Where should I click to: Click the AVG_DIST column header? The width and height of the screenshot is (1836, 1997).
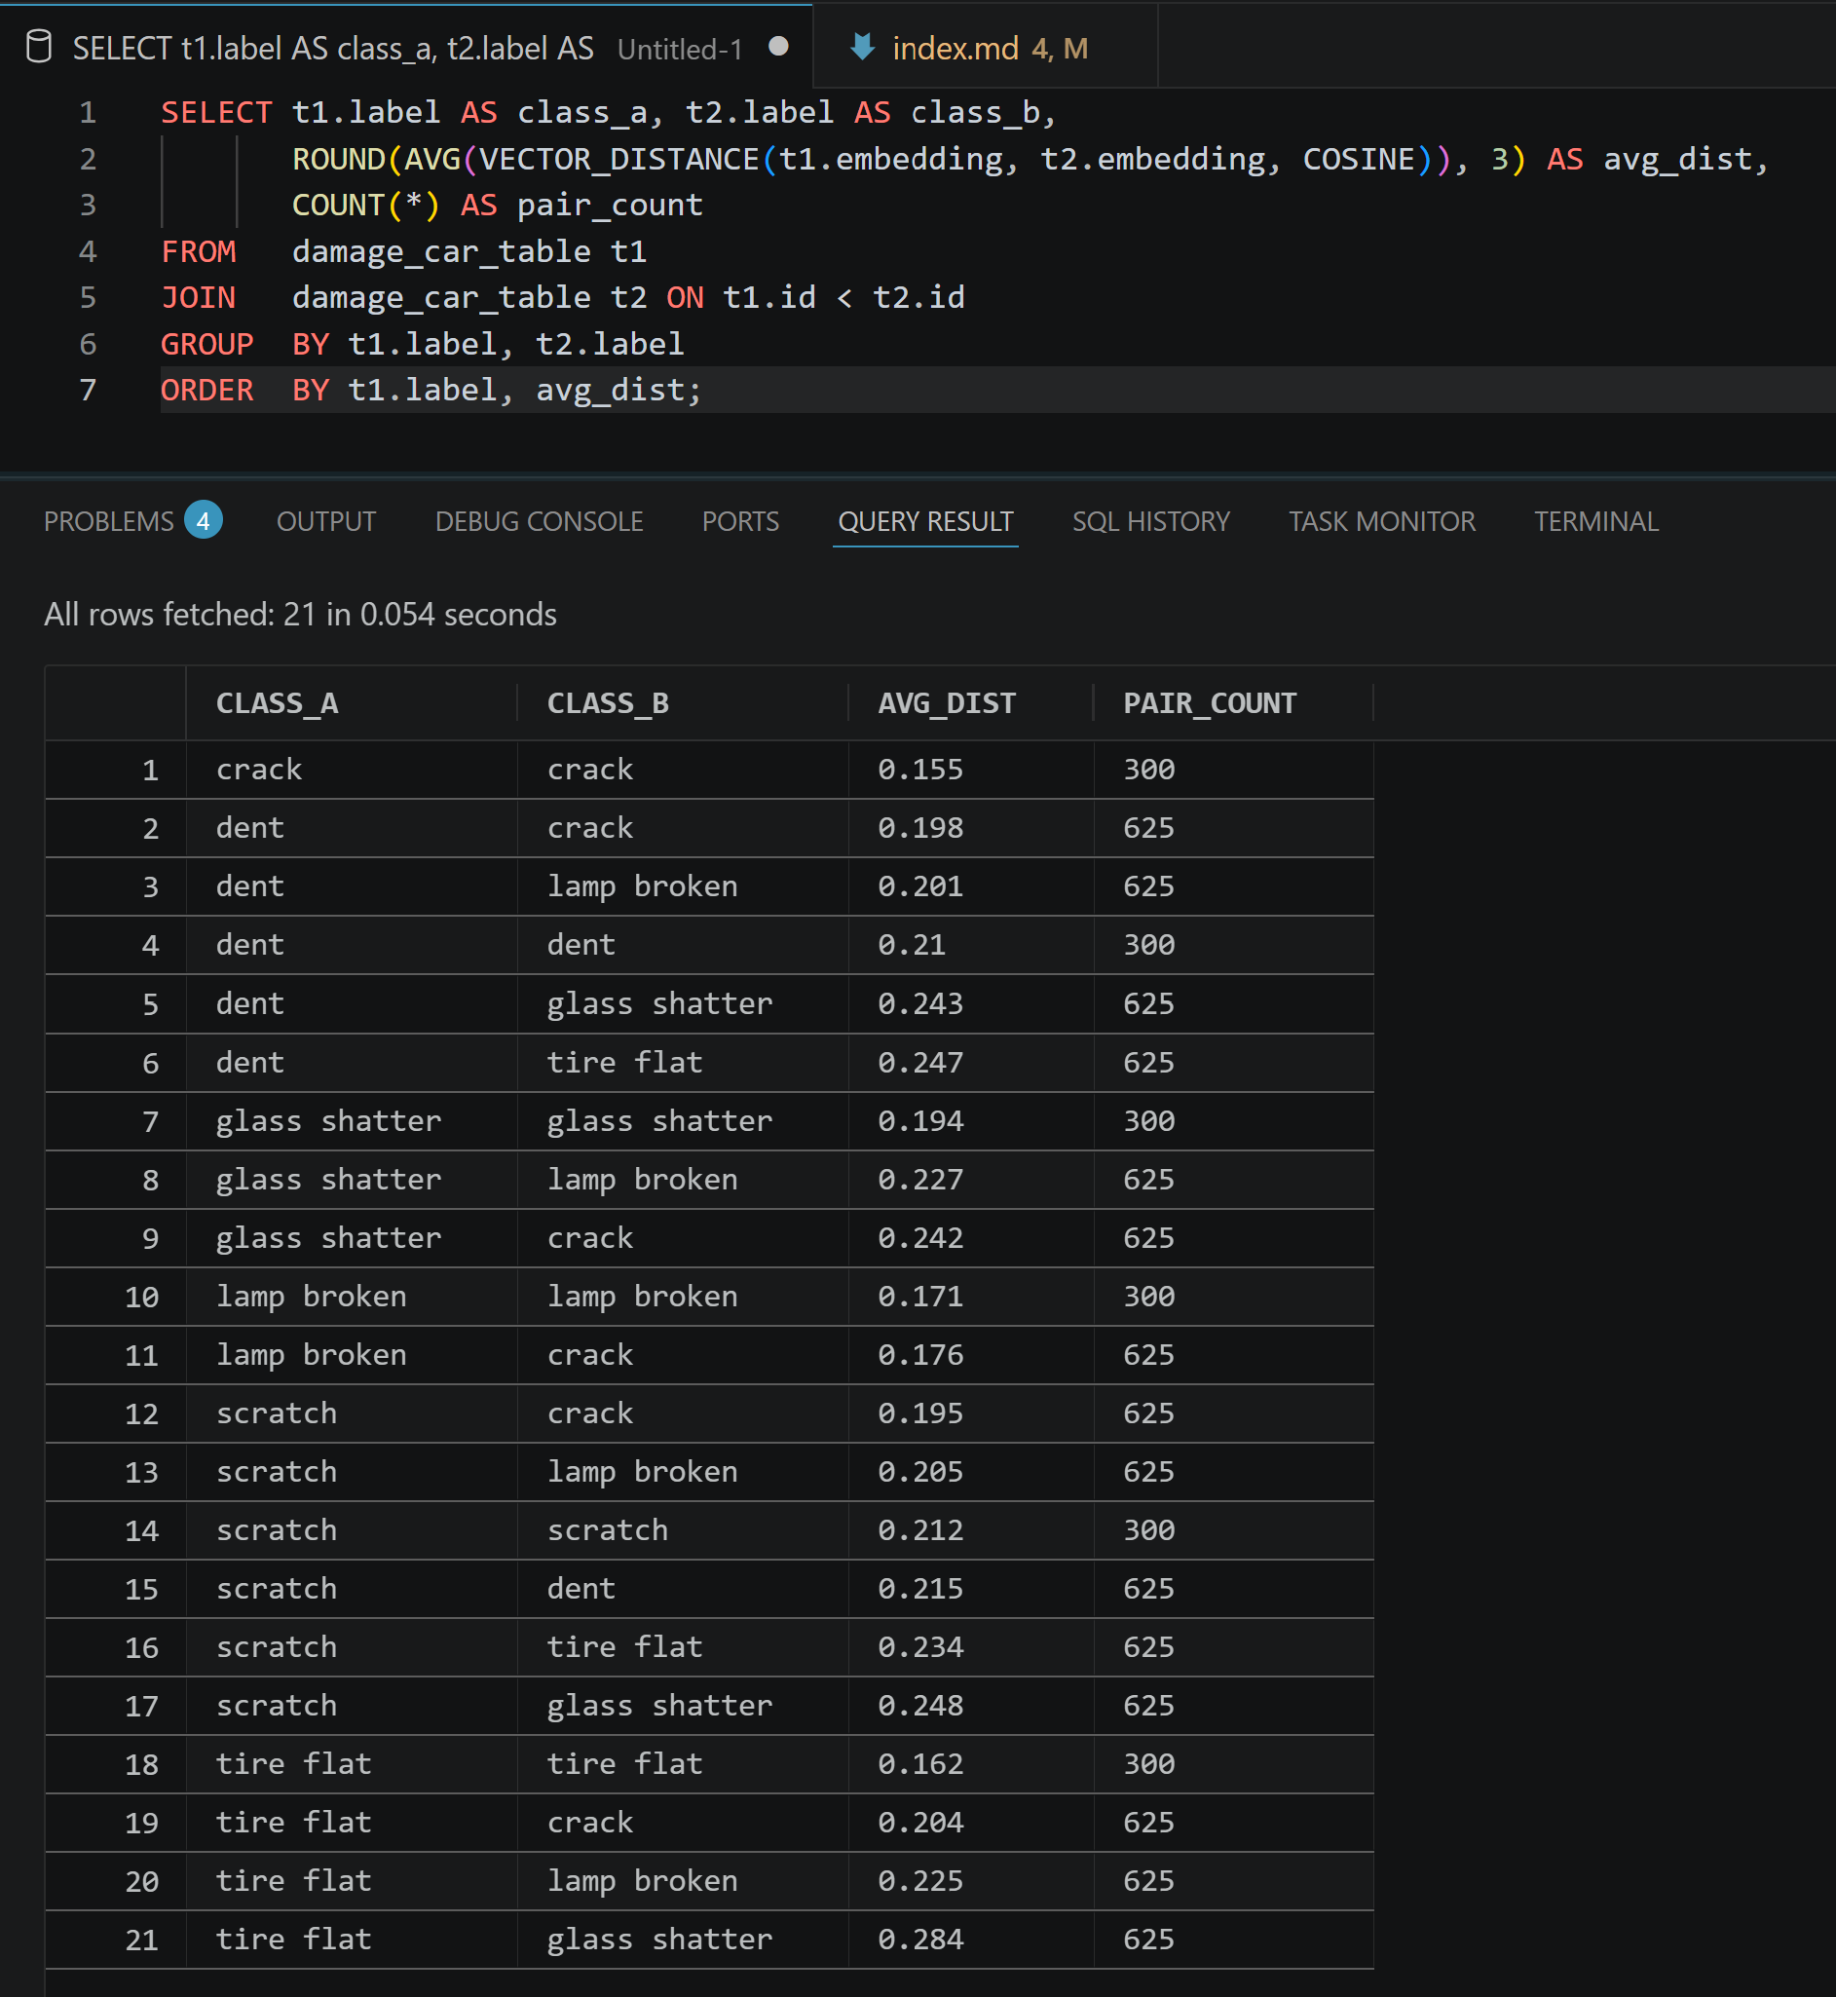click(946, 703)
